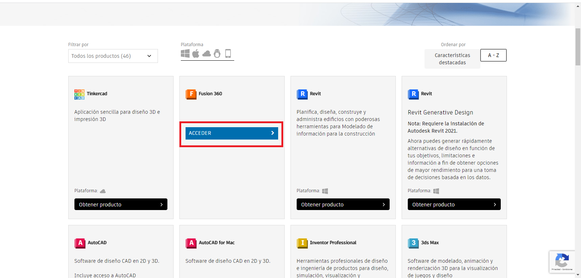The height and width of the screenshot is (278, 581).
Task: Click the vertical scrollbar thumb
Action: 578,47
